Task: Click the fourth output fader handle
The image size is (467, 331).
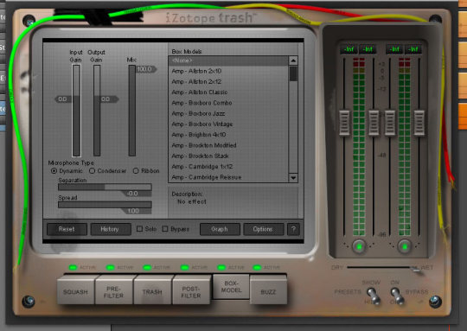Action: pos(419,123)
